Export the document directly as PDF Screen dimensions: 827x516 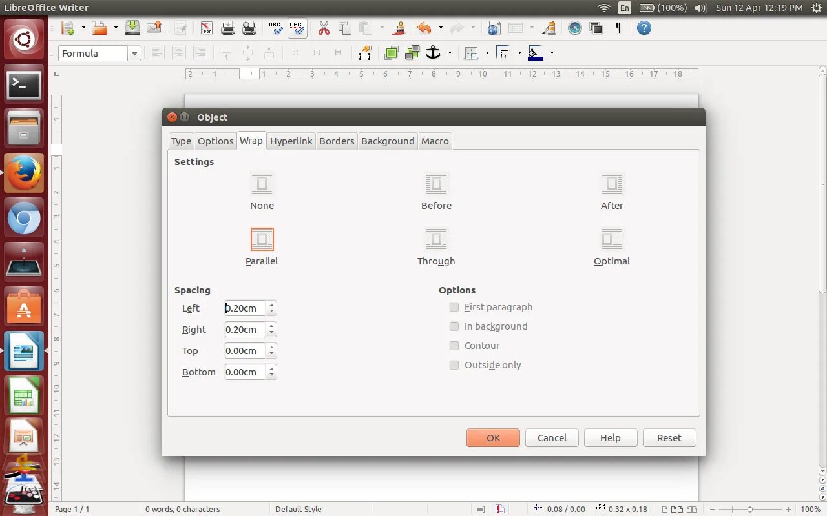(205, 28)
